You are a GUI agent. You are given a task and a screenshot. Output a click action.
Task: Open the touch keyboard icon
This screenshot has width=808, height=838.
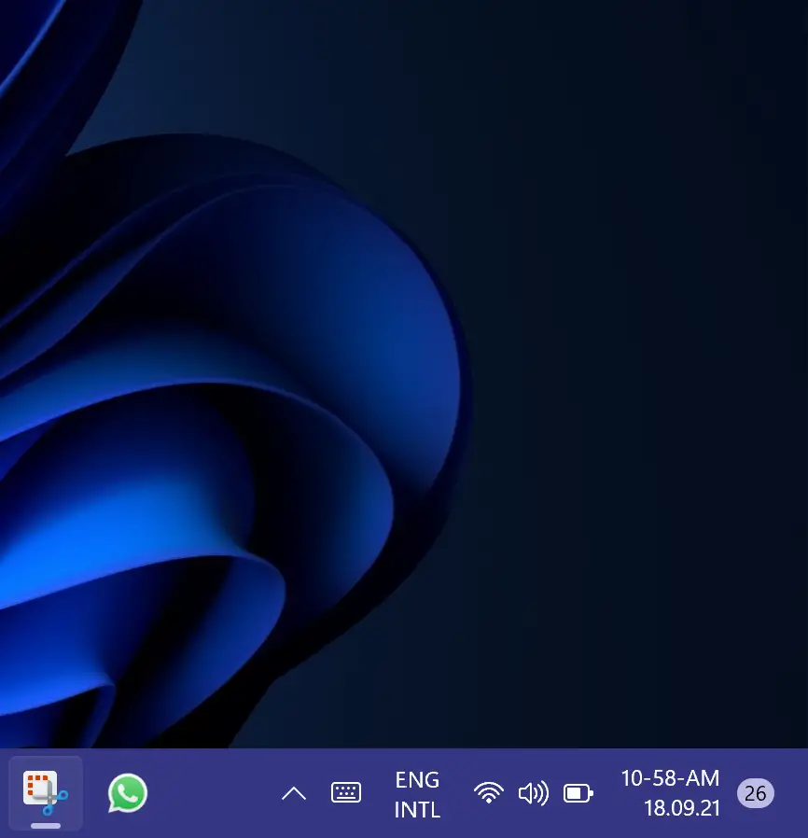tap(346, 792)
